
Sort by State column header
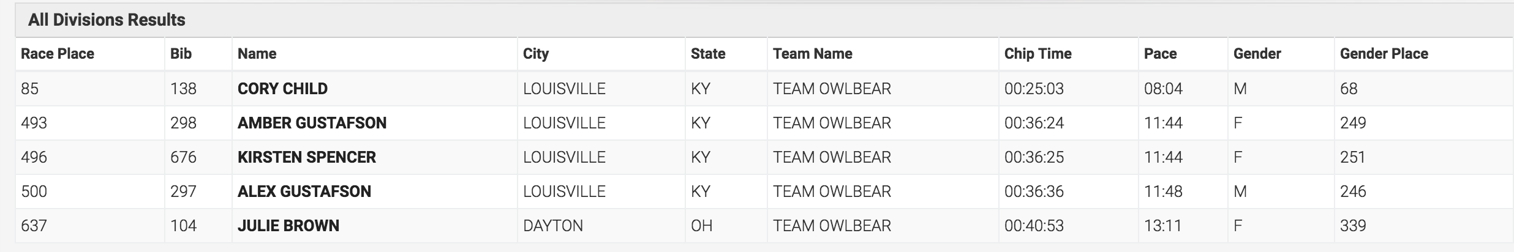pyautogui.click(x=707, y=54)
